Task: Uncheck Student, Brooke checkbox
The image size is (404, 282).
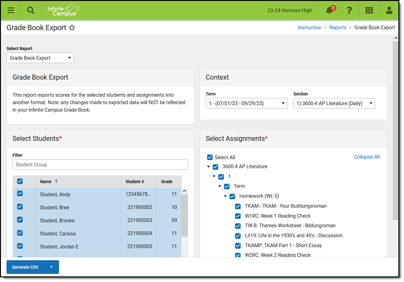Action: (x=20, y=220)
